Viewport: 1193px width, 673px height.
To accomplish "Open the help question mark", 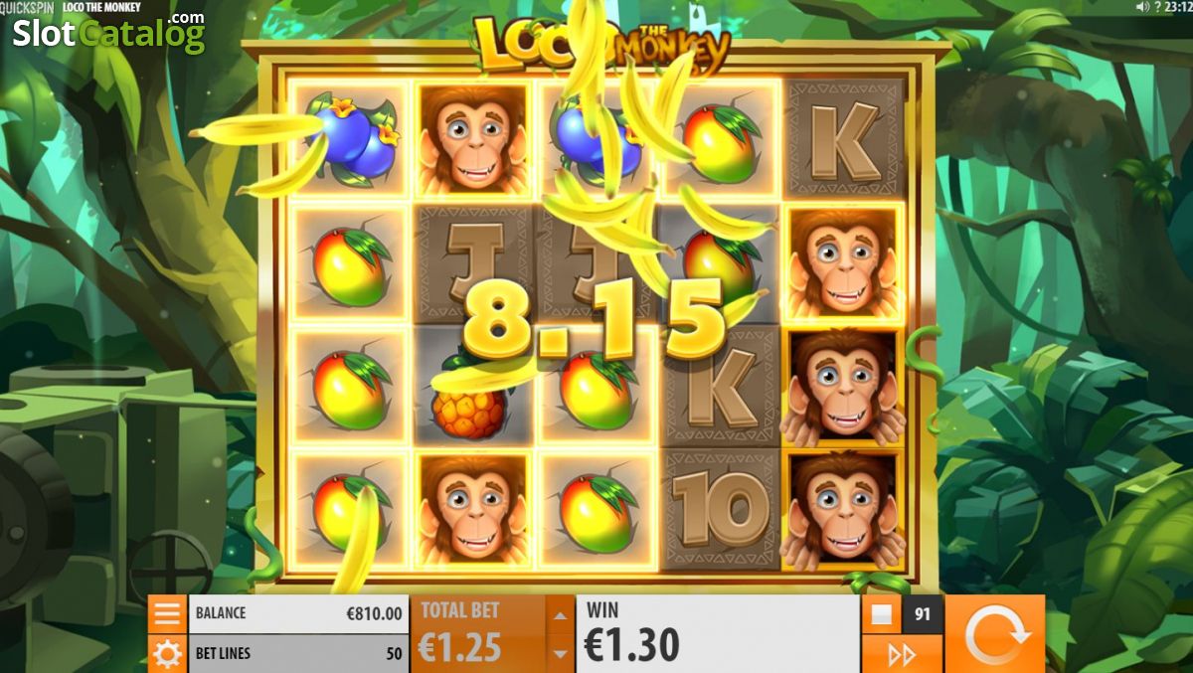I will tap(1158, 7).
